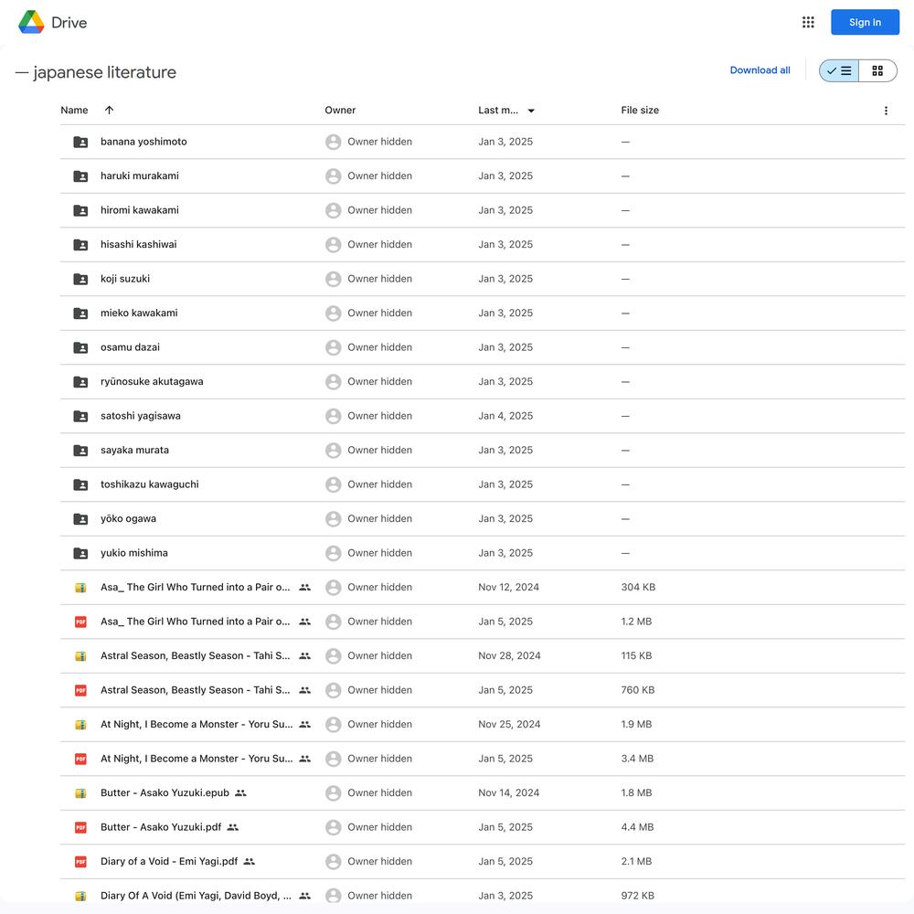Screen dimensions: 914x914
Task: Click the Download all link
Action: tap(760, 70)
